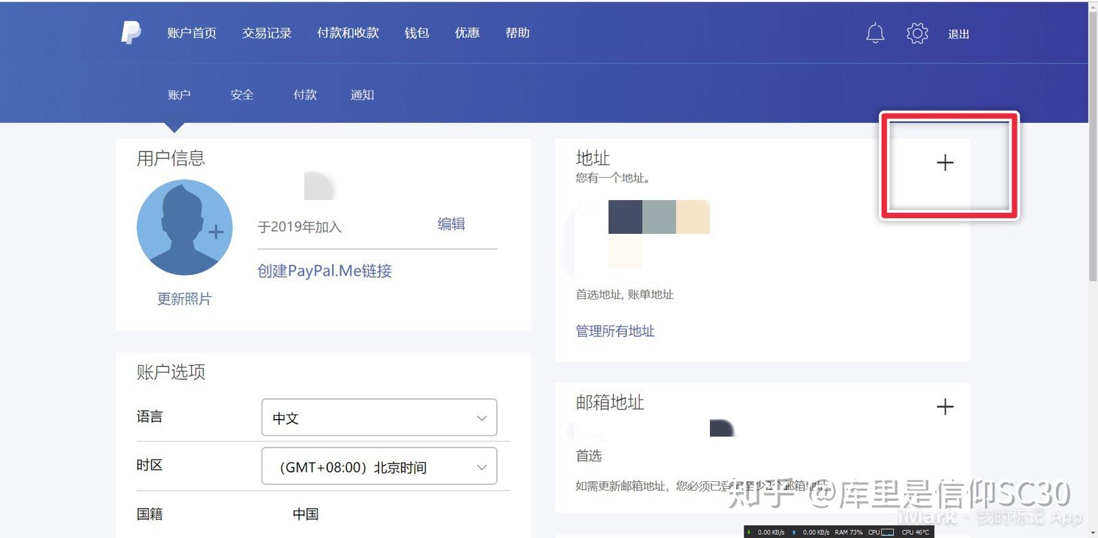Expand the 语言 dropdown showing 中文

(379, 417)
